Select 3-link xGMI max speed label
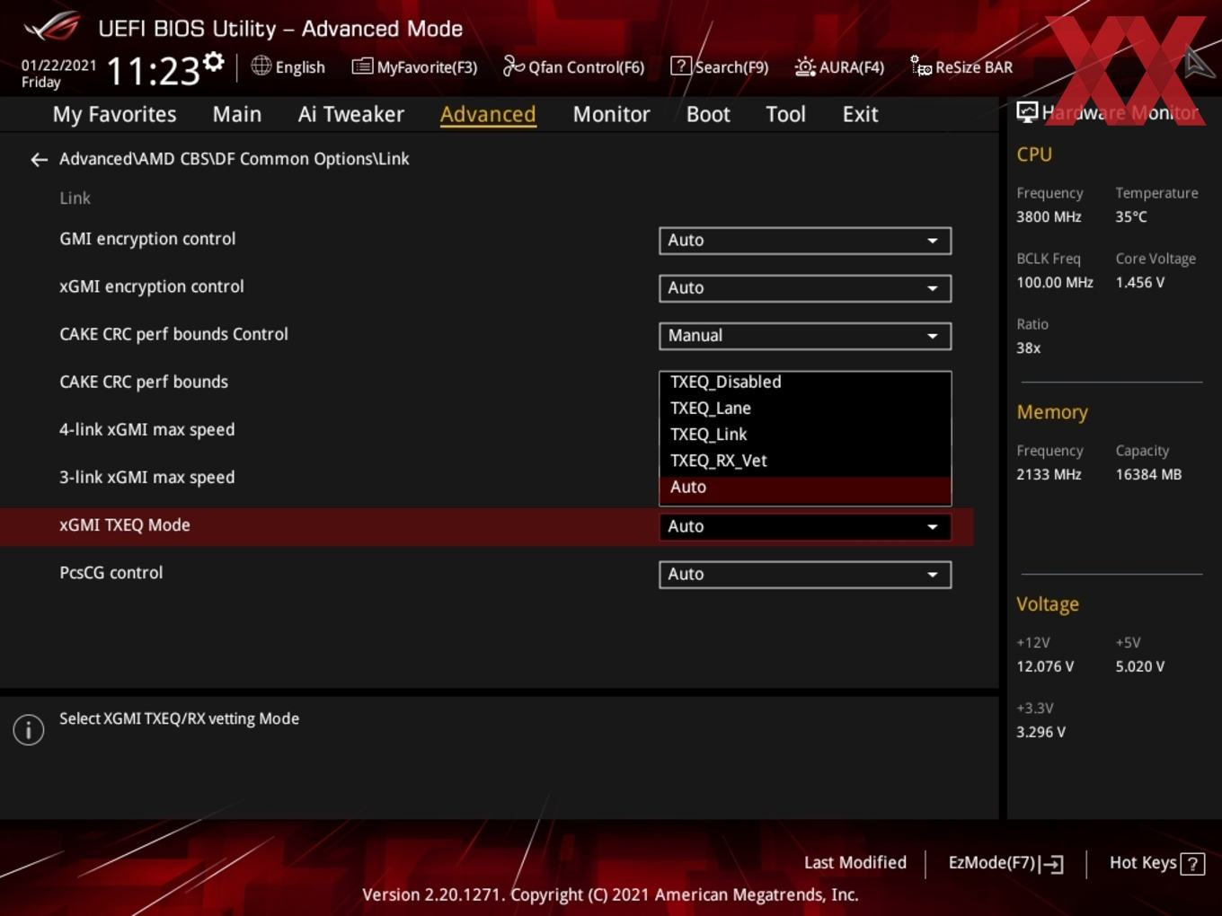Screen dimensions: 1222x916 coord(147,478)
